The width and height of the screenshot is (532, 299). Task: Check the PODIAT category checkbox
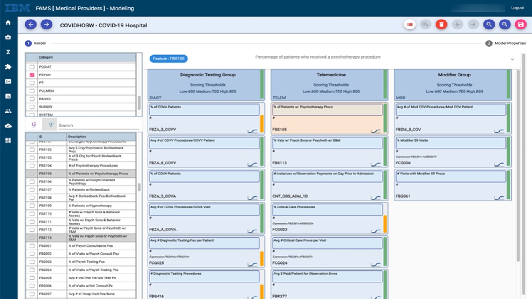[32, 67]
